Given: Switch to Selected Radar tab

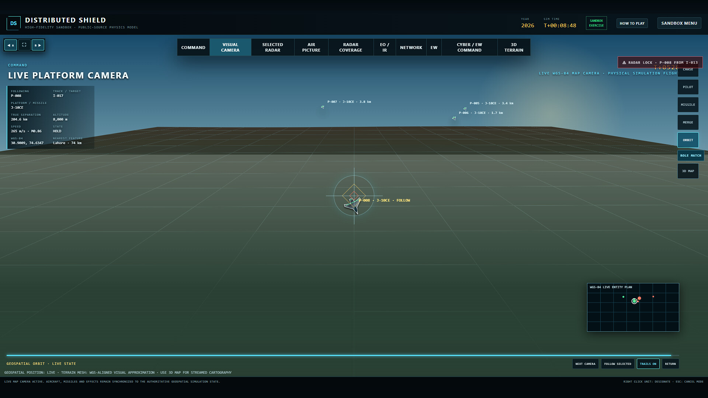Looking at the screenshot, I should click(273, 47).
